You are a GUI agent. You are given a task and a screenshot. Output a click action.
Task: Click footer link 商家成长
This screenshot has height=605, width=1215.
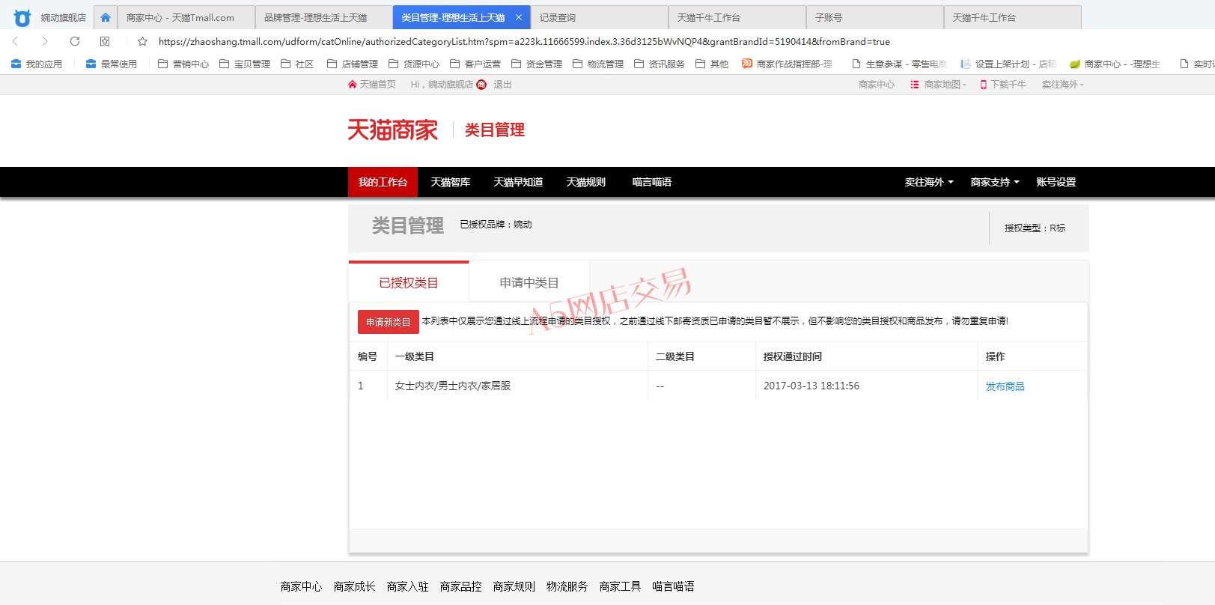point(354,586)
